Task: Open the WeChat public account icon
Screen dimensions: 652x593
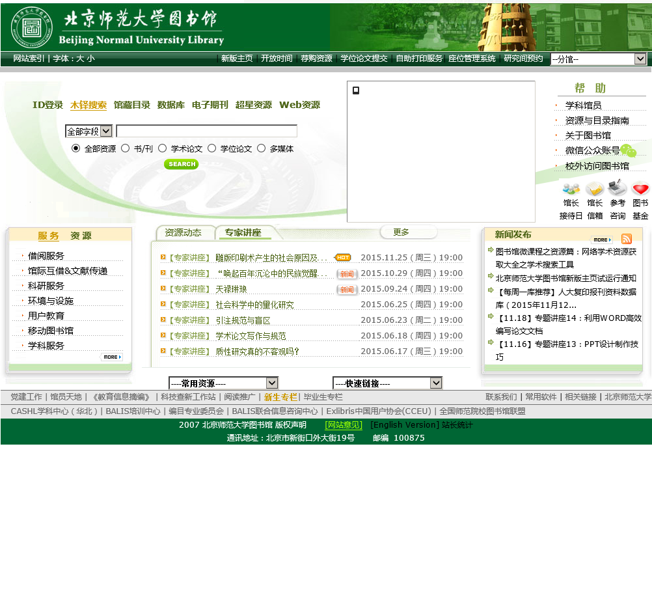Action: click(x=629, y=150)
